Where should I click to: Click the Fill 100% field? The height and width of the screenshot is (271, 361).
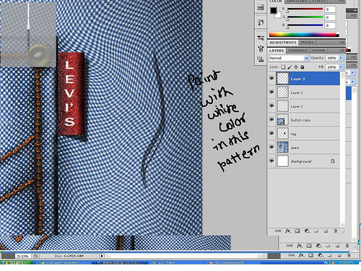(332, 67)
